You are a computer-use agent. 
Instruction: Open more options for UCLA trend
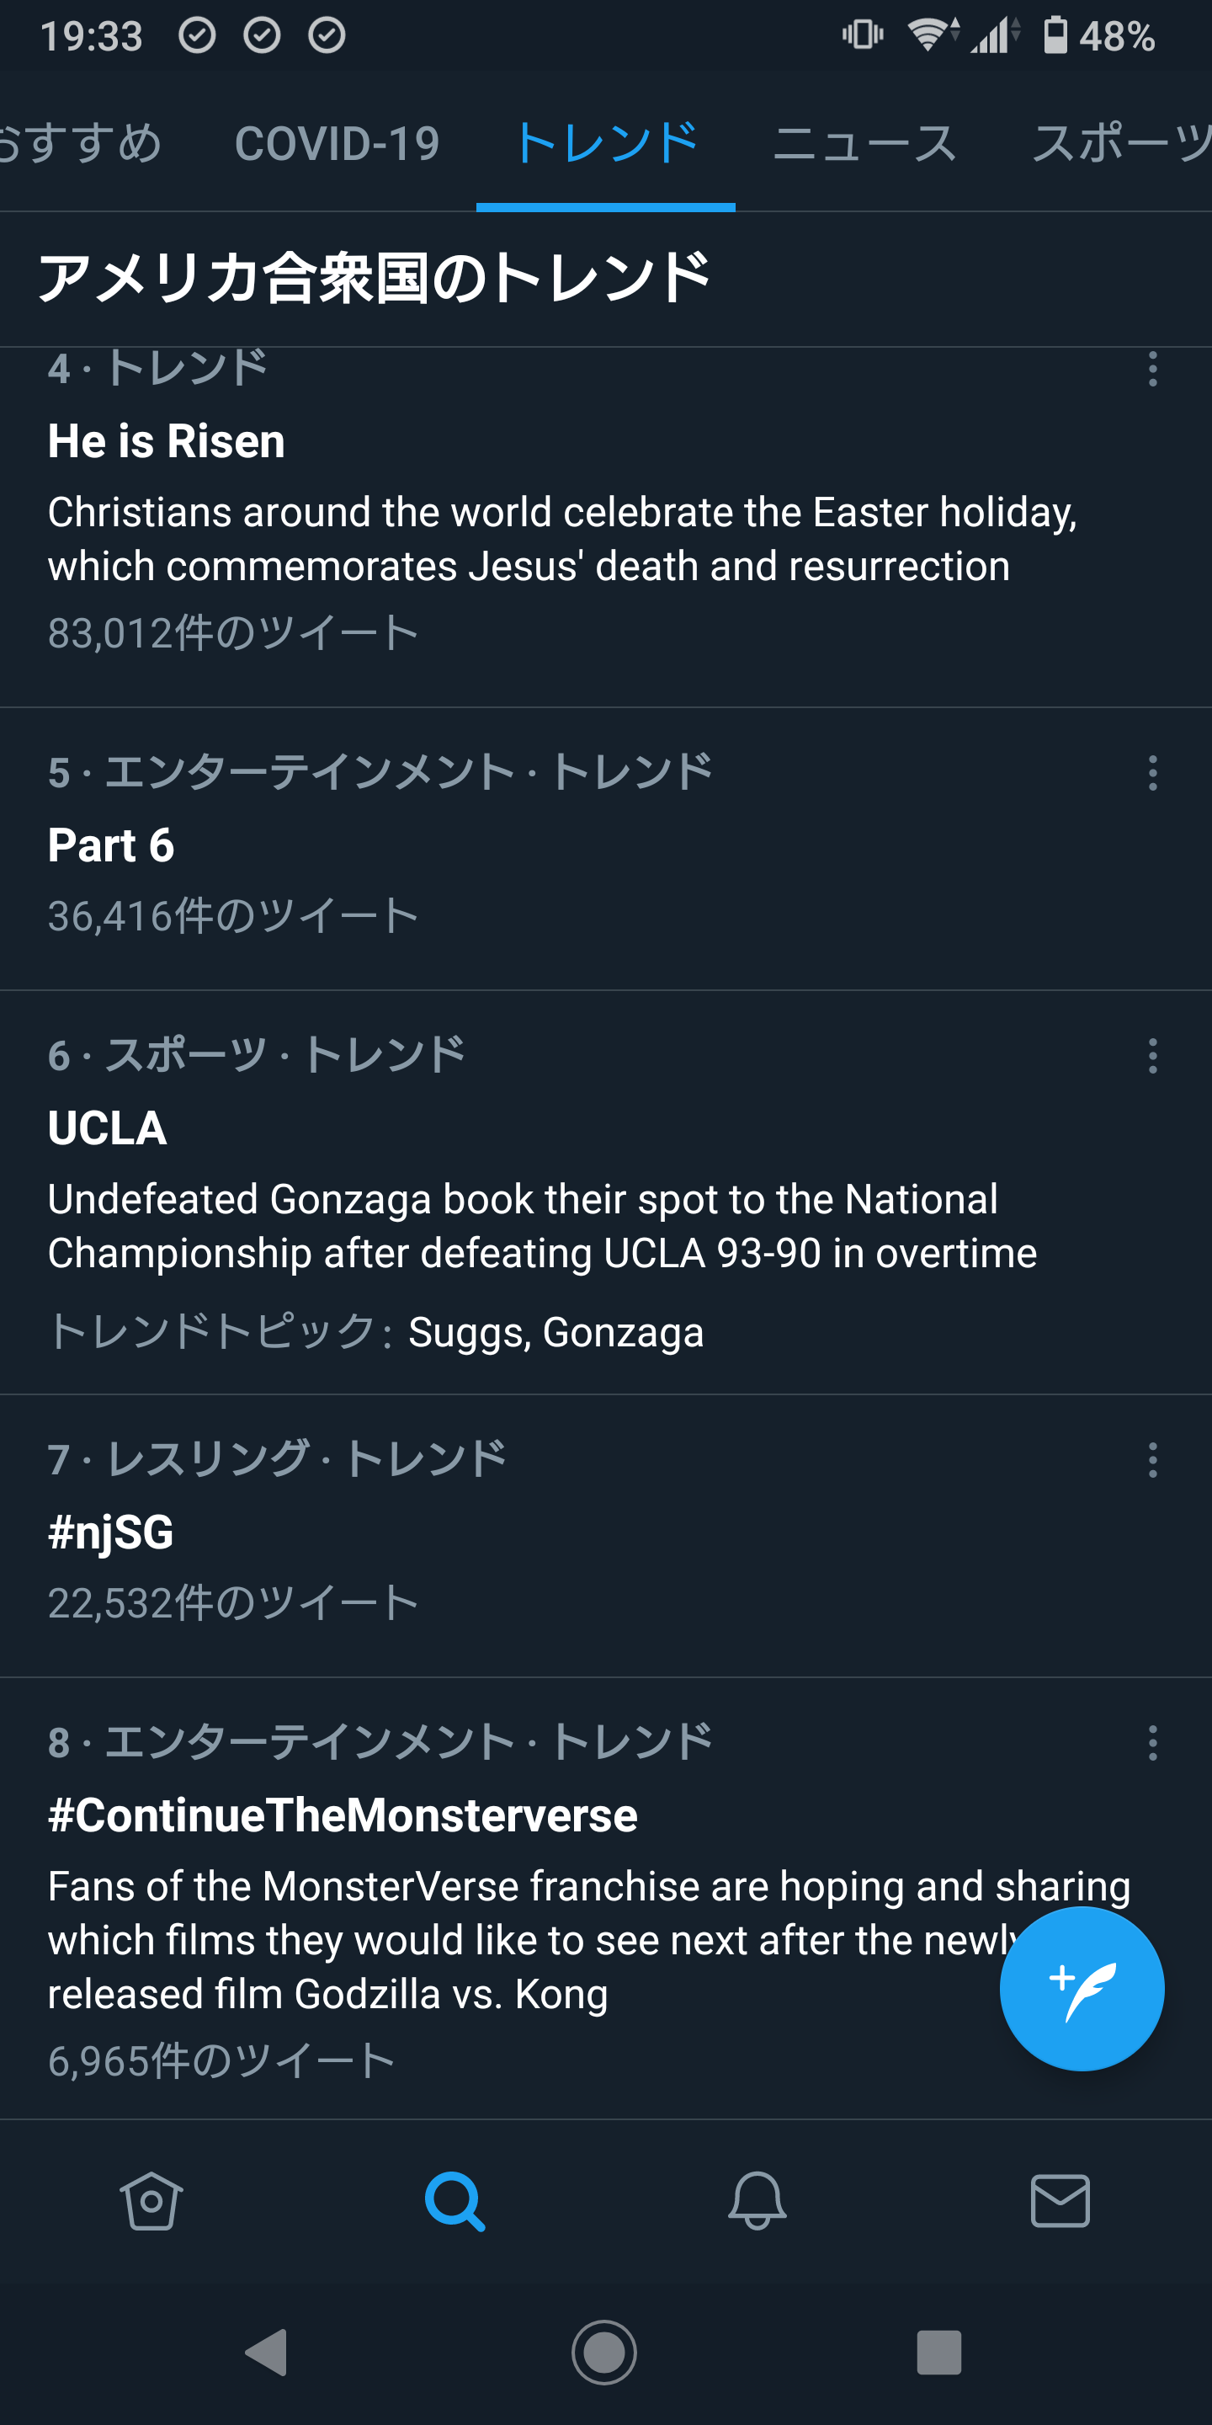tap(1151, 1055)
